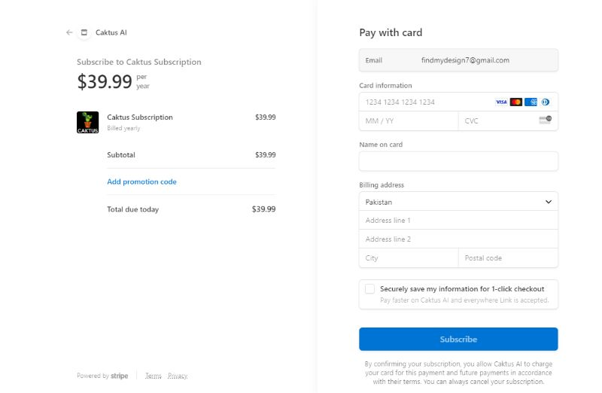The width and height of the screenshot is (602, 393).
Task: Click the Card information label
Action: pos(385,86)
